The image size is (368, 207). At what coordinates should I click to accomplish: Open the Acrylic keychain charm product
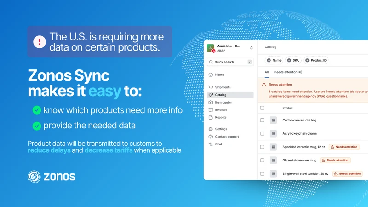click(x=300, y=133)
